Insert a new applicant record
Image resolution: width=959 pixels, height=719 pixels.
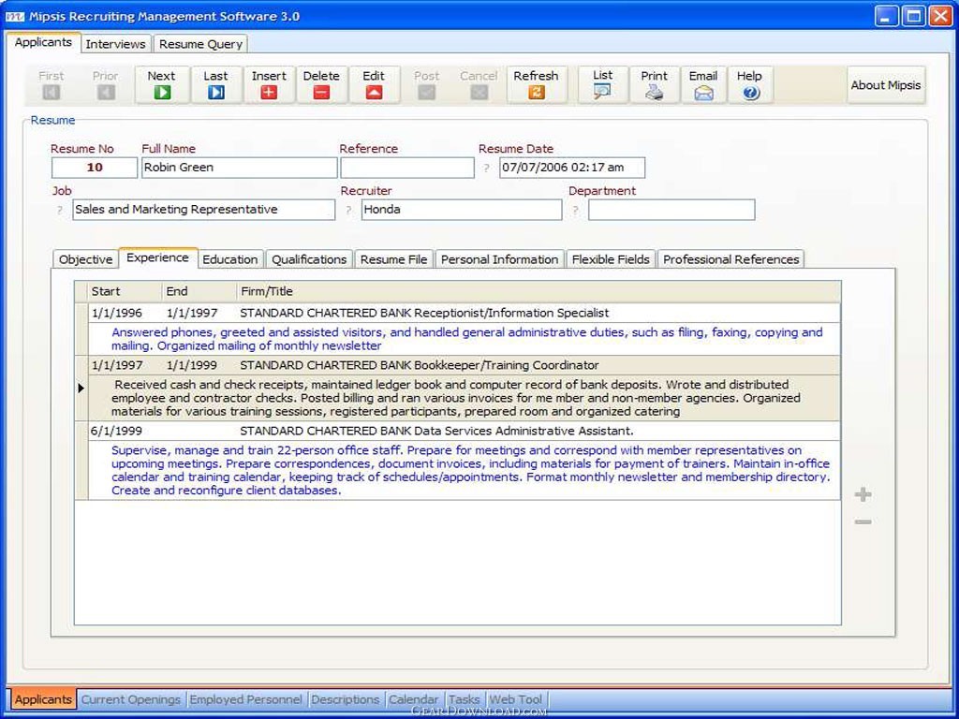[x=269, y=84]
